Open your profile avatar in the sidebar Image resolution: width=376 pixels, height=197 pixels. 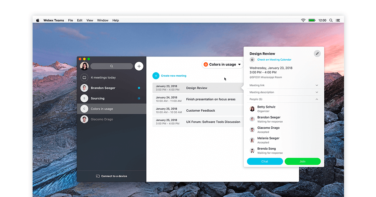coord(84,66)
